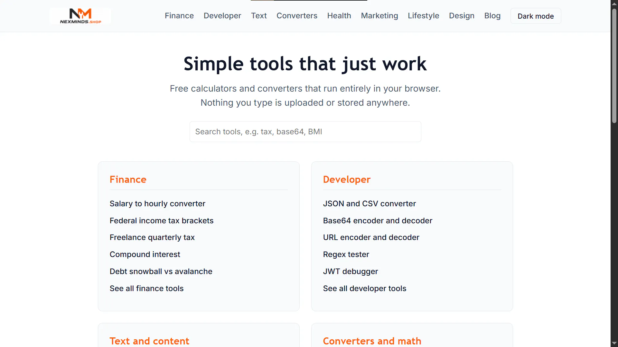This screenshot has width=618, height=347.
Task: Open JSON and CSV converter
Action: [370, 204]
